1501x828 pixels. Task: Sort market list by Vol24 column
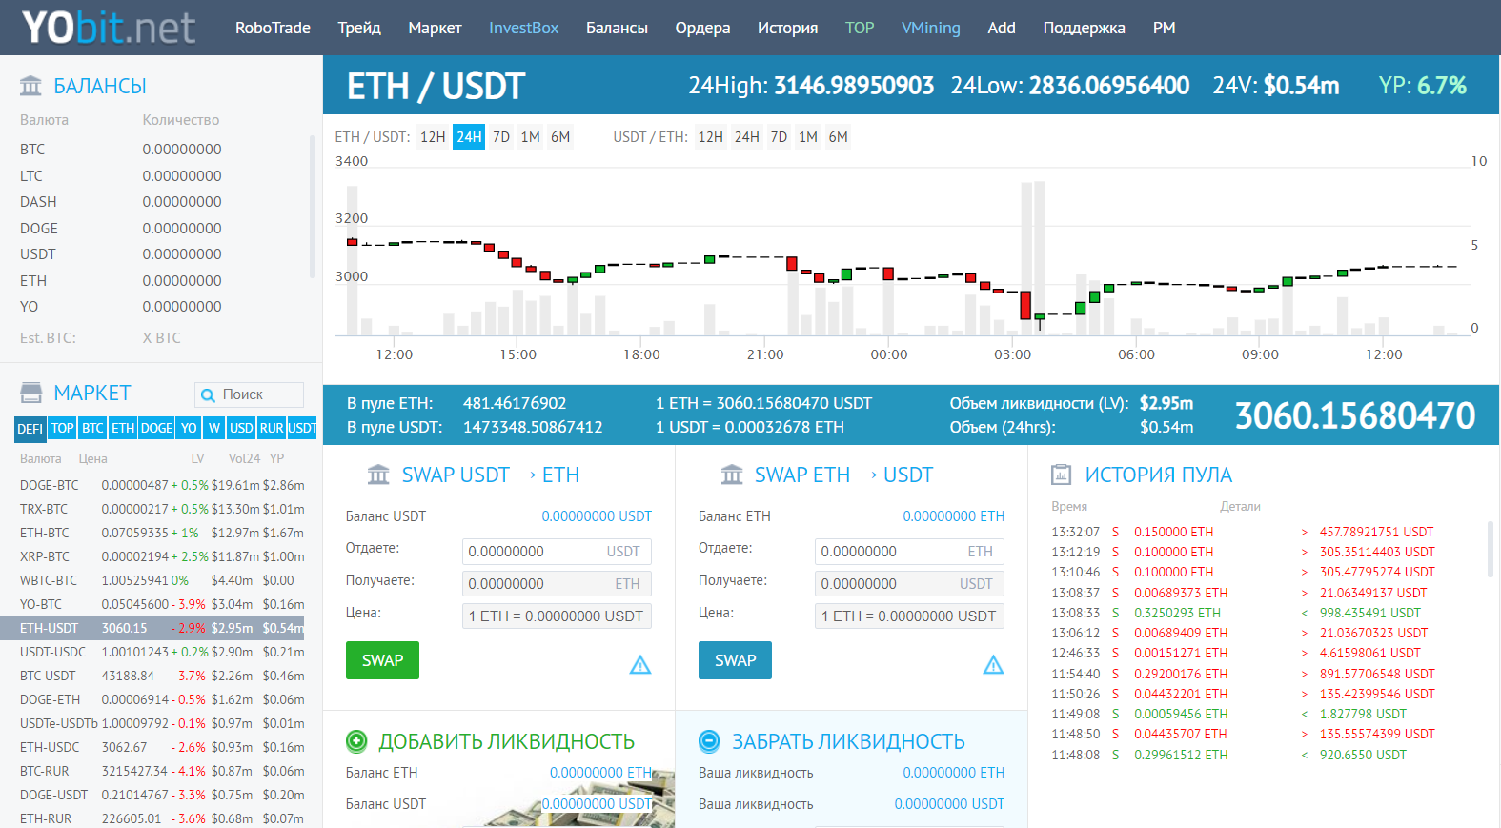pos(244,458)
